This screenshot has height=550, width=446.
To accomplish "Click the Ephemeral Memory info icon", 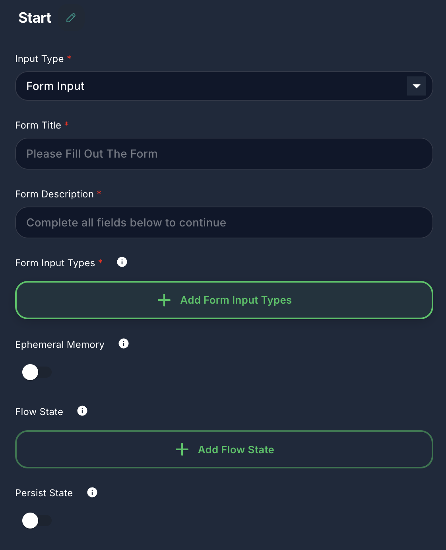I will (x=124, y=344).
